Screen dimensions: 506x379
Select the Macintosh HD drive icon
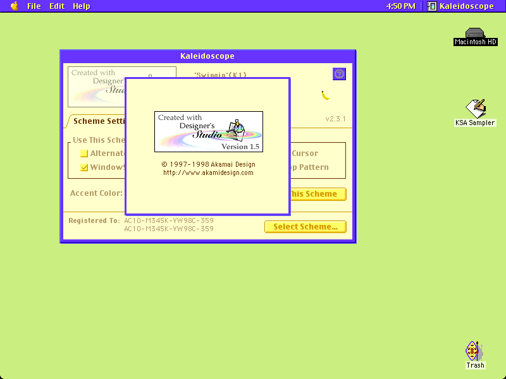[475, 37]
